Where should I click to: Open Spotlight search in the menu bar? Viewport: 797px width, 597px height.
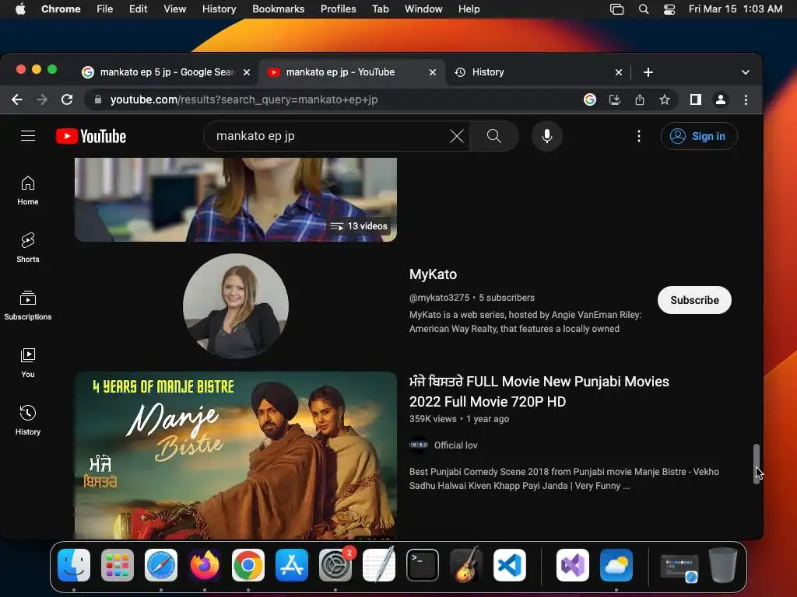644,9
